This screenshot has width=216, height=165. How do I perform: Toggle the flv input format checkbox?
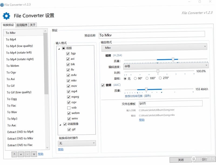pos(68,70)
